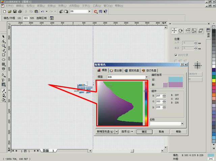Click the docker collapse double-arrow icon
The height and width of the screenshot is (161, 216).
(170, 24)
